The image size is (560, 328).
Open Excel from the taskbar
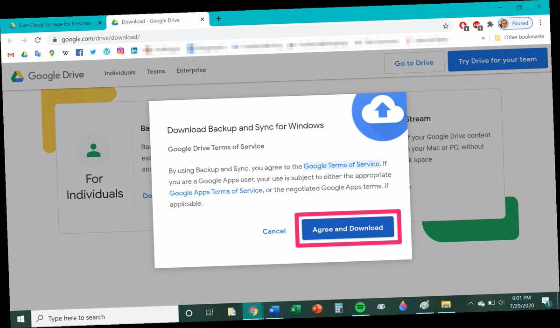295,309
